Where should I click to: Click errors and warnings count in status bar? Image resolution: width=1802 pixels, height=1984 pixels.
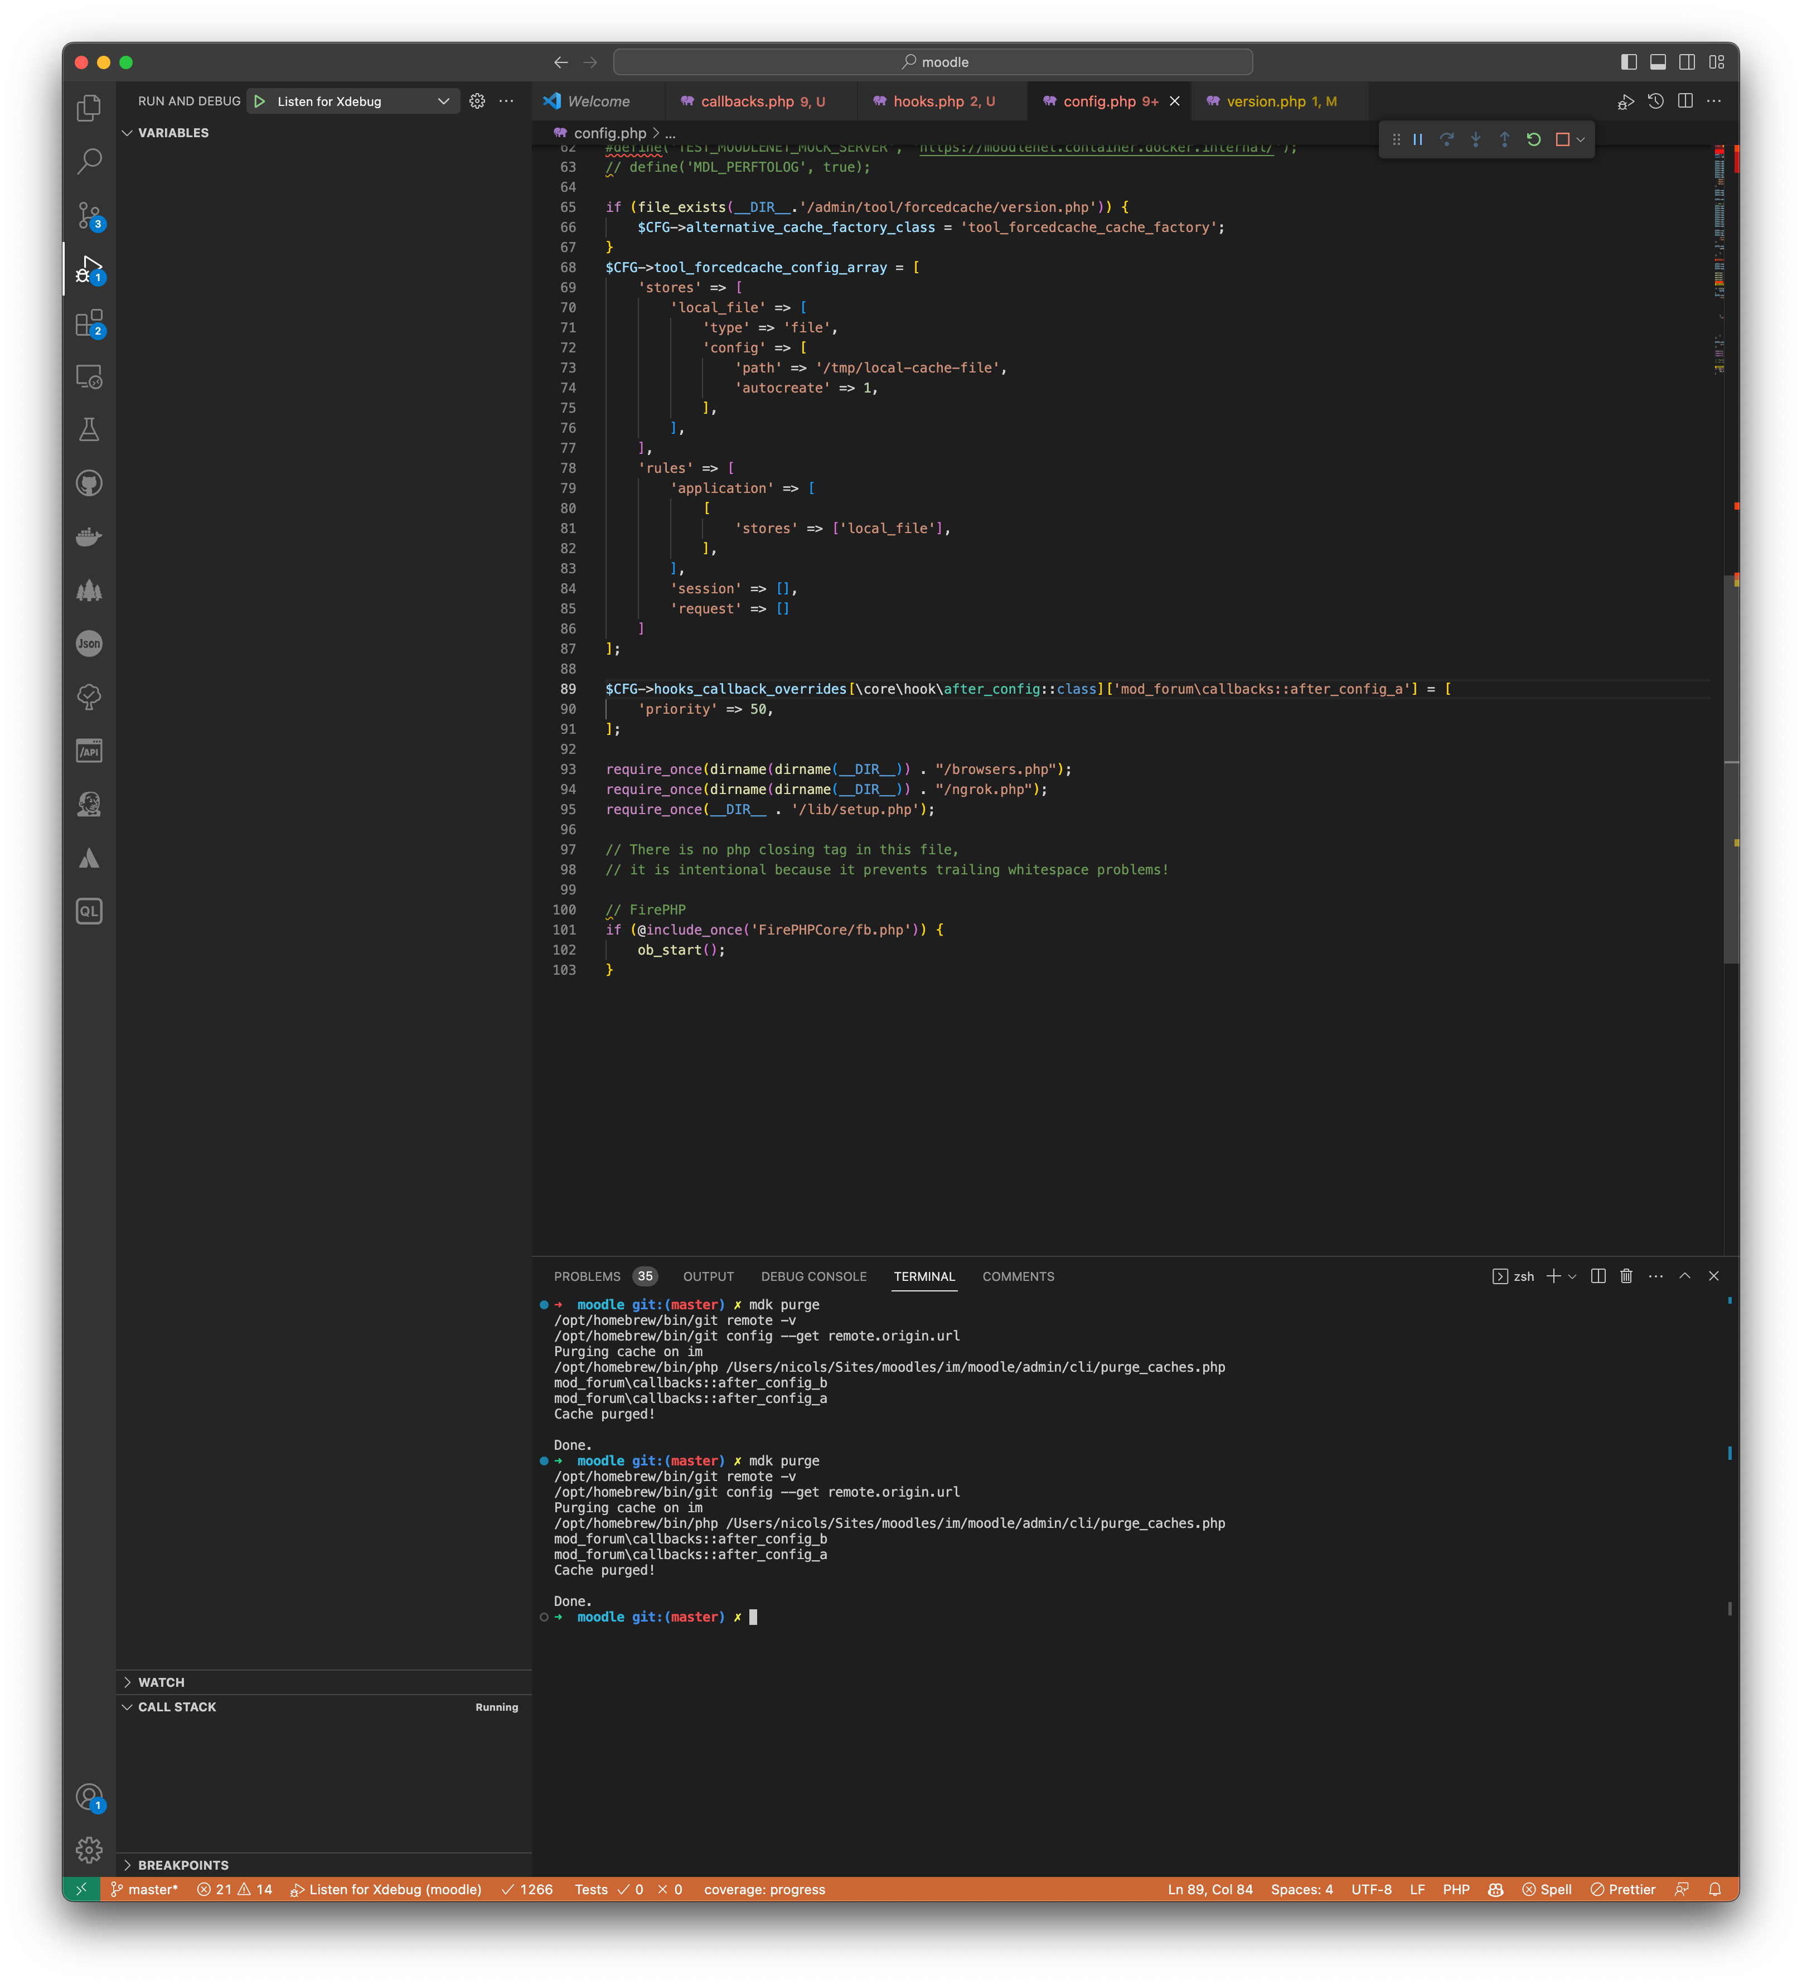234,1890
